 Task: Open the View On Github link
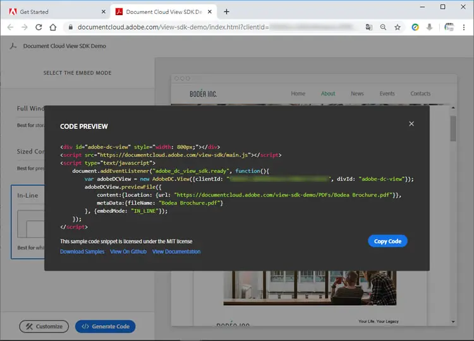coord(128,251)
